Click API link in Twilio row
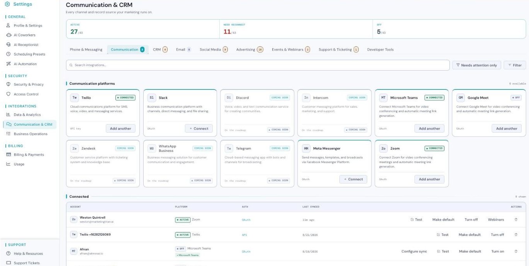Viewport: 529px width, 266px height. tap(244, 235)
